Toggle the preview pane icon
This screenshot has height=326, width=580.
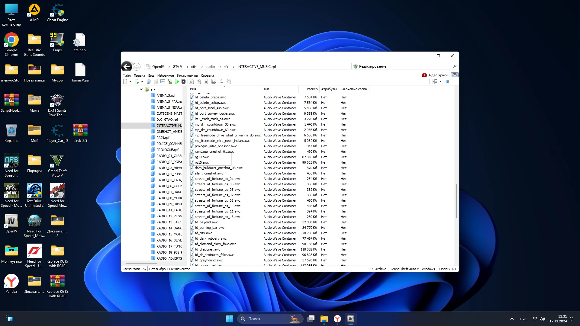[446, 81]
